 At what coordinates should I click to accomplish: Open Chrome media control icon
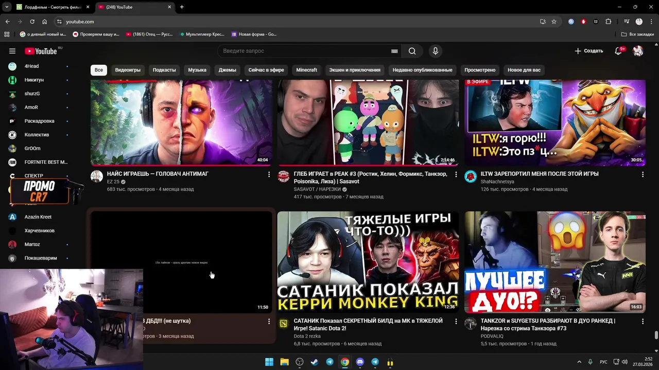point(627,22)
